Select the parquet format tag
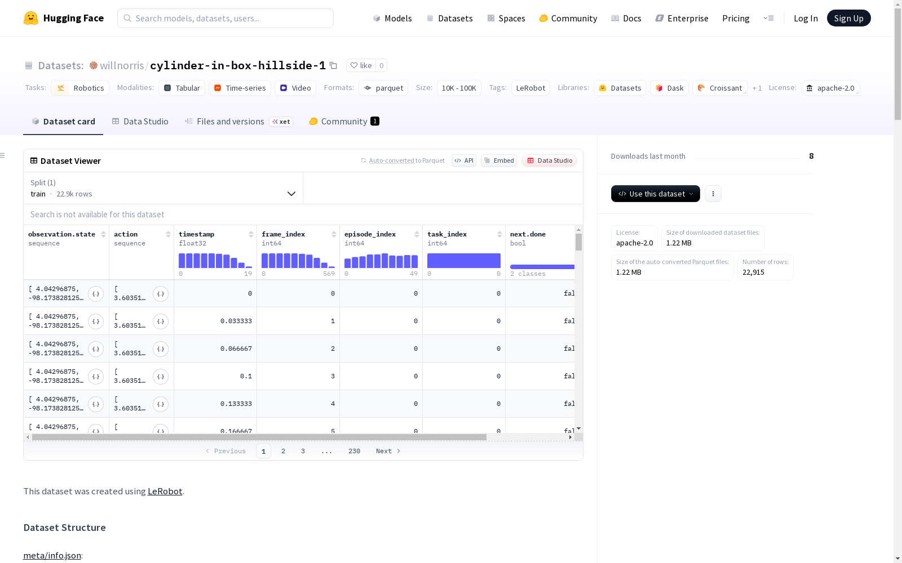Screen dimensions: 902x563 click(383, 88)
